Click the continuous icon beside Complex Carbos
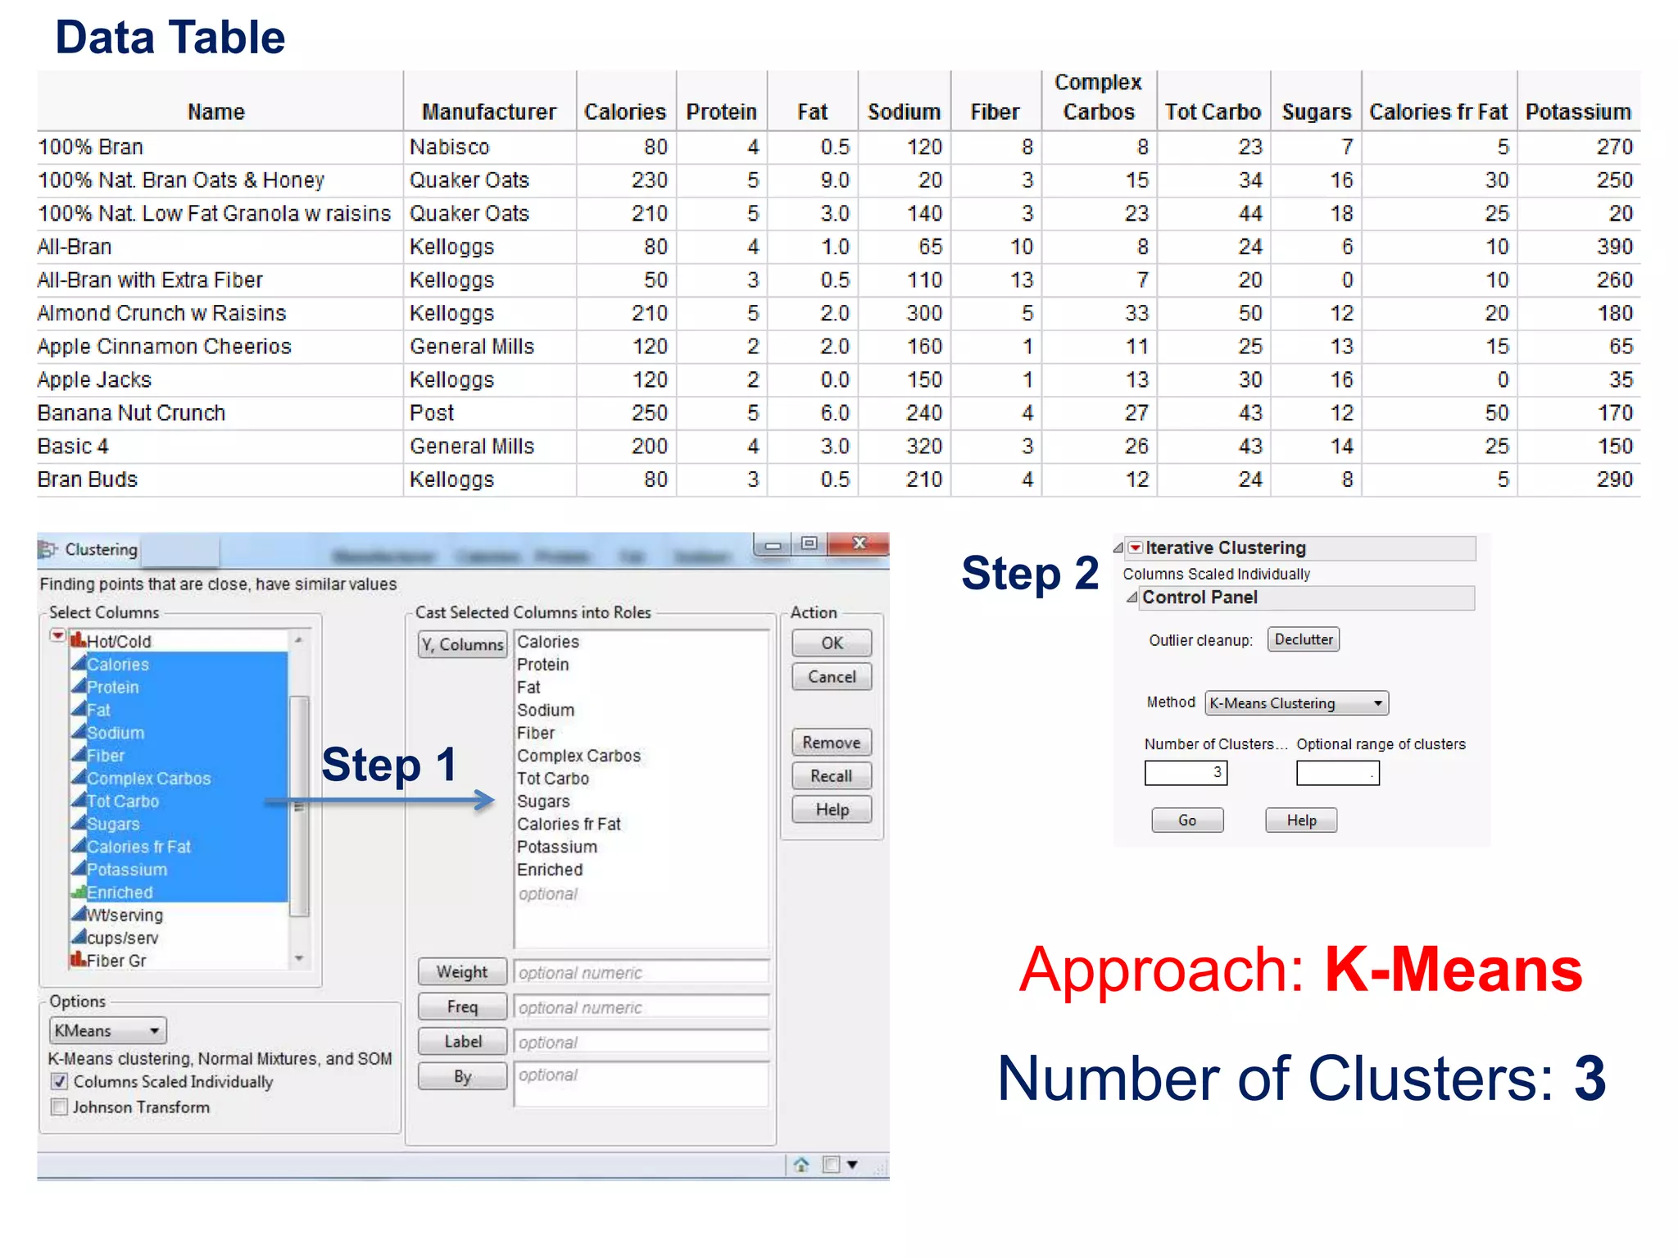1678x1259 pixels. point(79,778)
